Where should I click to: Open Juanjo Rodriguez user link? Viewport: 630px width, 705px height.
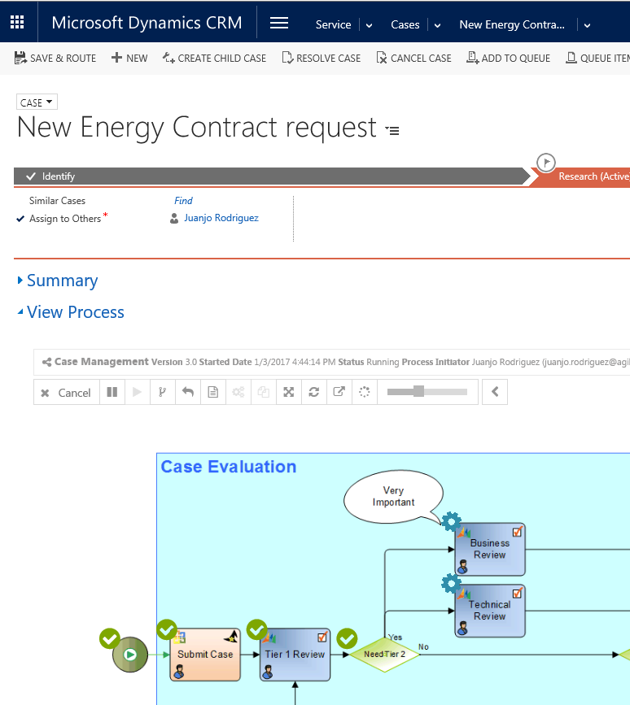coord(221,218)
